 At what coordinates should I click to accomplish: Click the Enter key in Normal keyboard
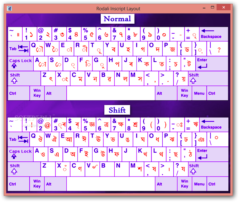[212, 63]
